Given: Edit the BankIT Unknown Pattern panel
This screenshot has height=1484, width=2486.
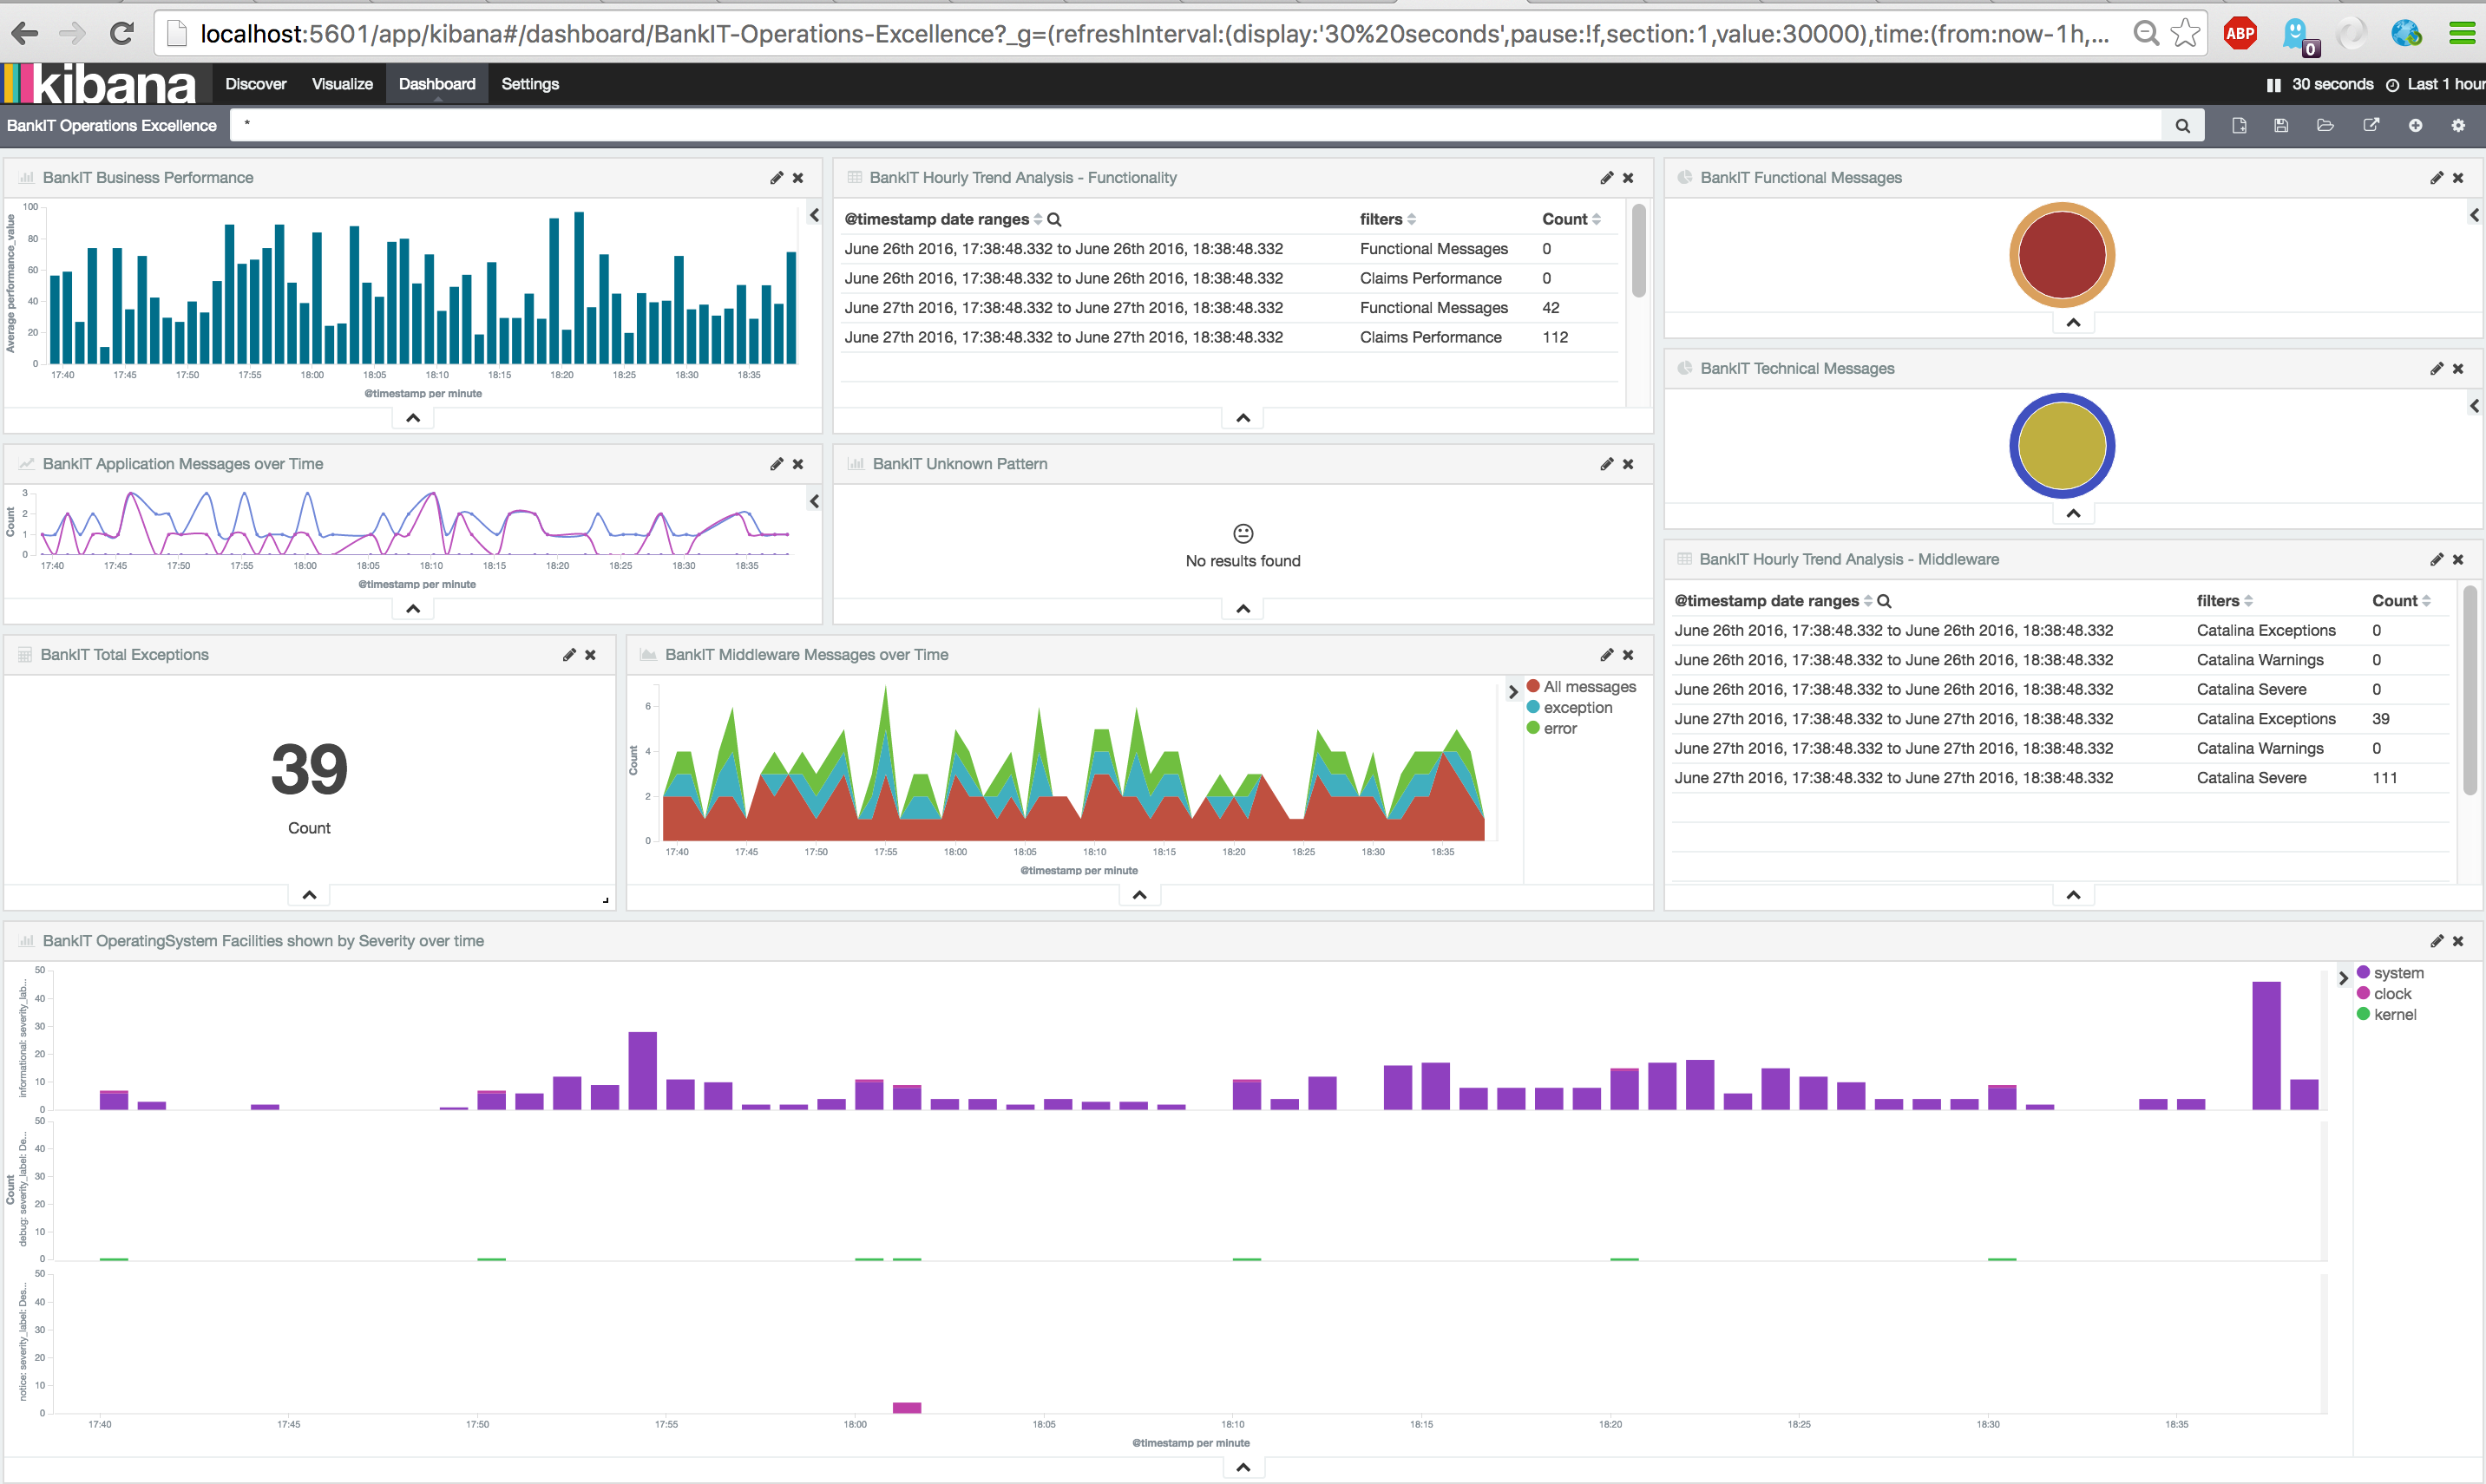Looking at the screenshot, I should [x=1607, y=464].
